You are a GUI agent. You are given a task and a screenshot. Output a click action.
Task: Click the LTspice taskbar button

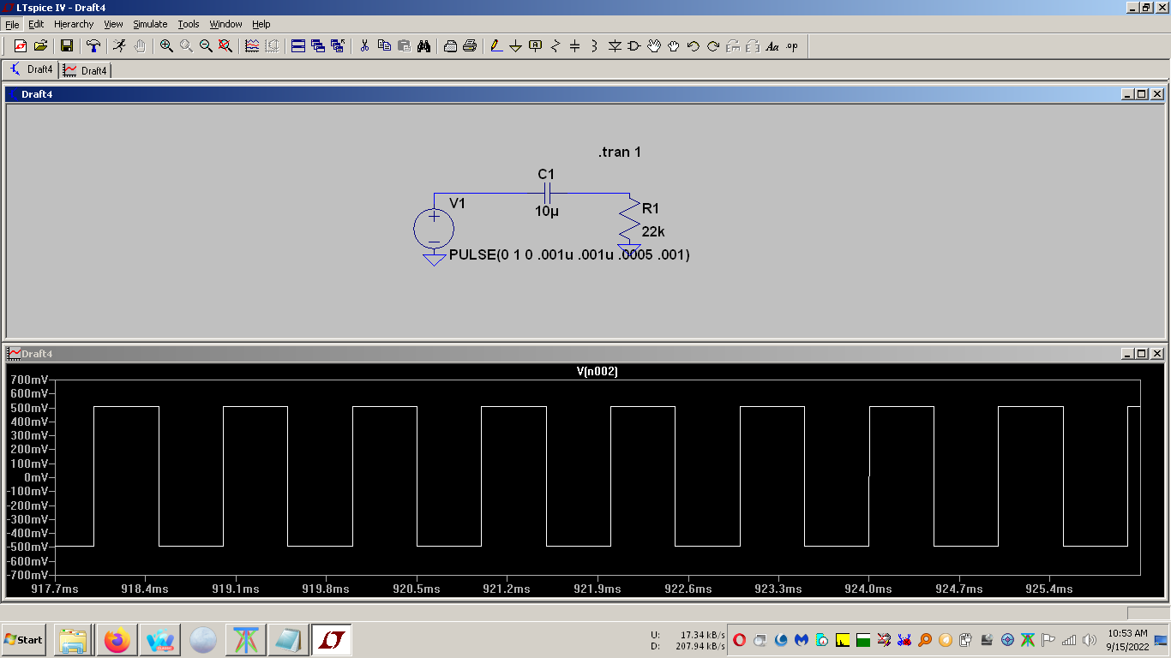pos(332,640)
